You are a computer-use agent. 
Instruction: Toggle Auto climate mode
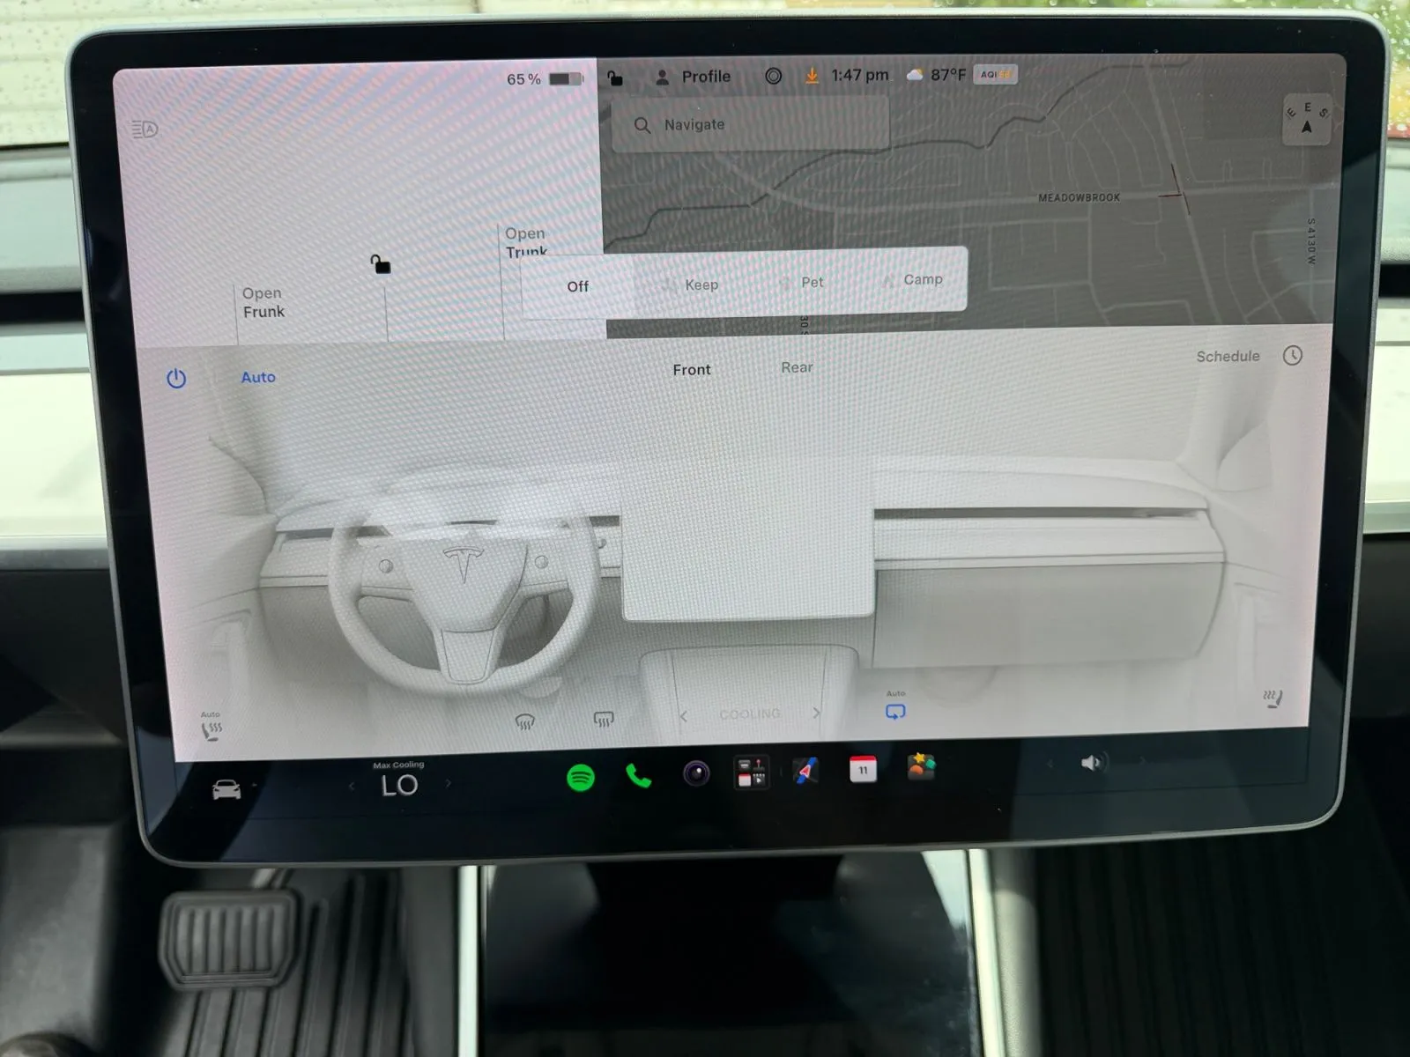[258, 377]
